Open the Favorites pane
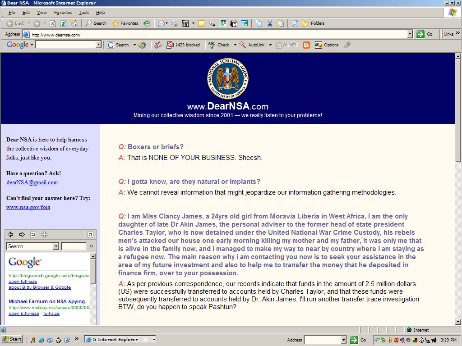 (x=125, y=23)
